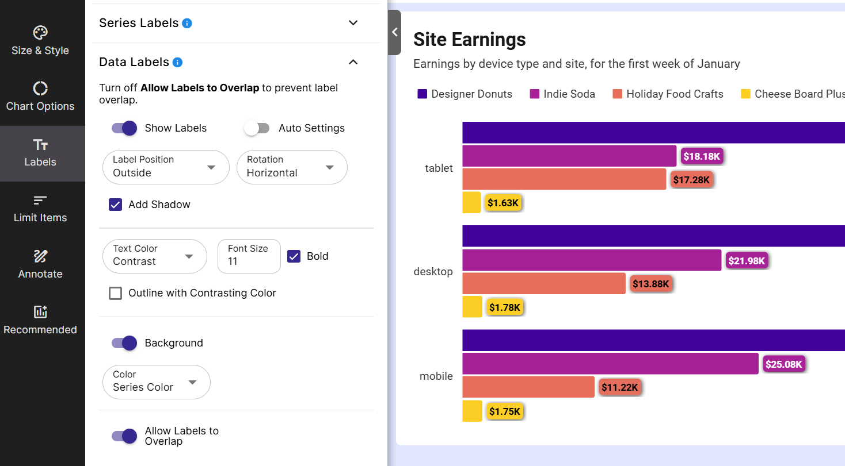Open the Annotate panel
845x466 pixels.
pos(40,264)
